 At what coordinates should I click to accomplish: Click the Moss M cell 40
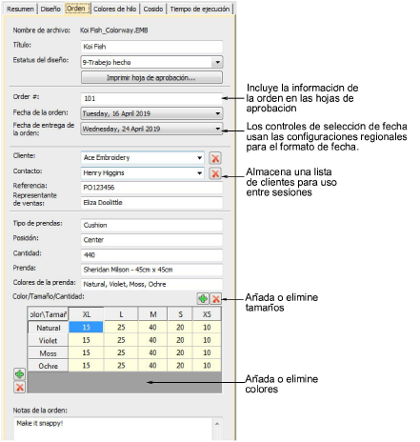pyautogui.click(x=153, y=352)
